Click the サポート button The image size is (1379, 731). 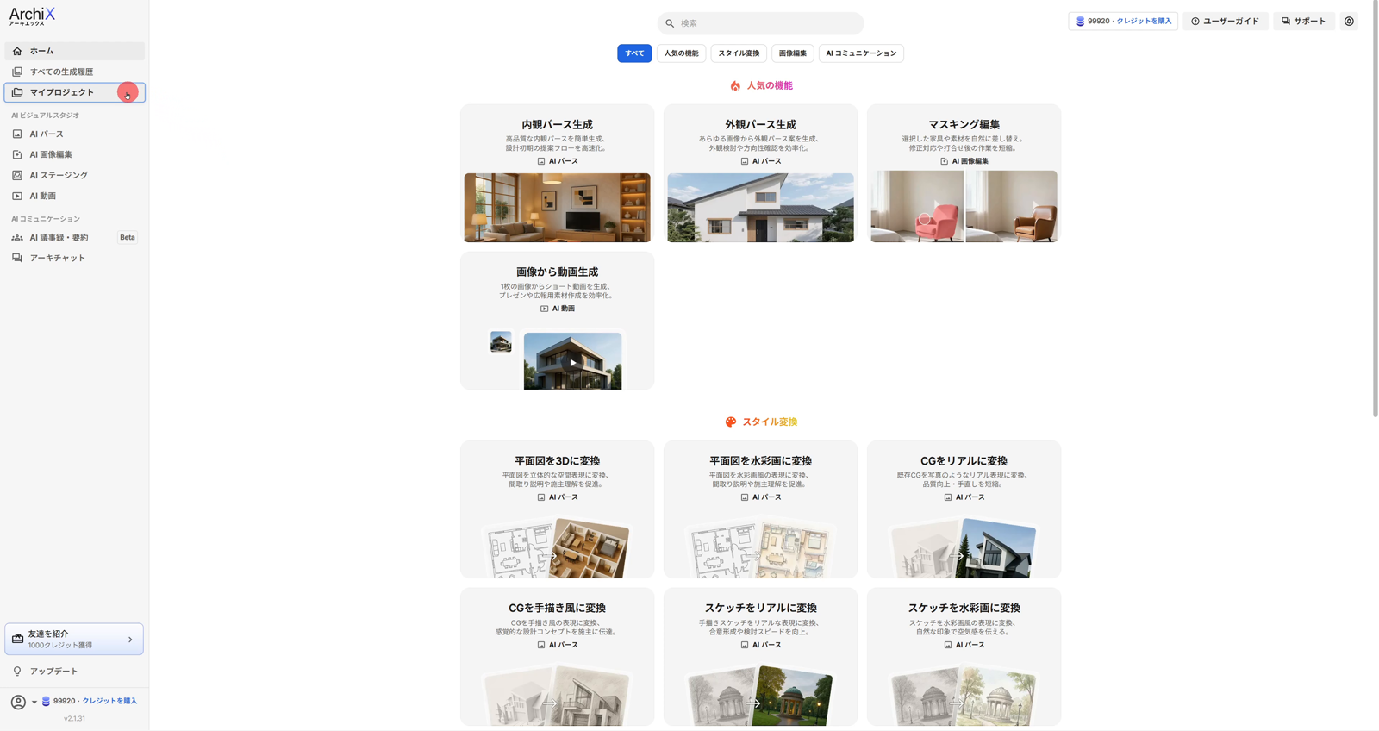1303,22
